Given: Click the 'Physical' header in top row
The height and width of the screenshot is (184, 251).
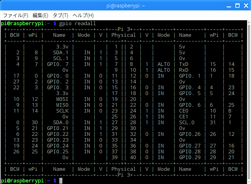Looking at the screenshot, I should pos(124,35).
